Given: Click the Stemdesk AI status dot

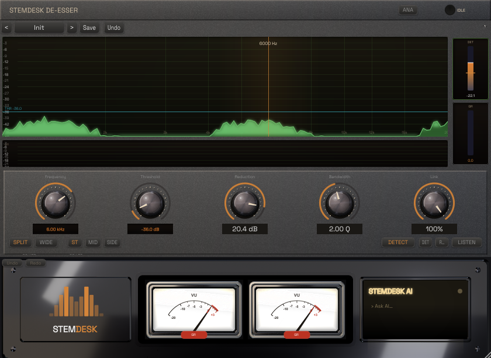Looking at the screenshot, I should pos(459,291).
